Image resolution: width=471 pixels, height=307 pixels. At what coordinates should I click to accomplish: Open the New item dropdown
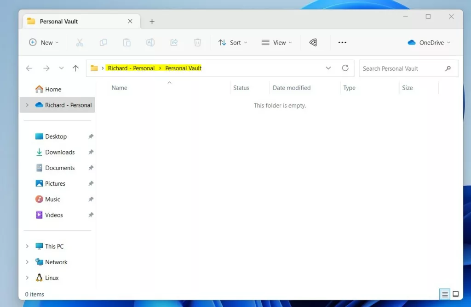point(44,43)
